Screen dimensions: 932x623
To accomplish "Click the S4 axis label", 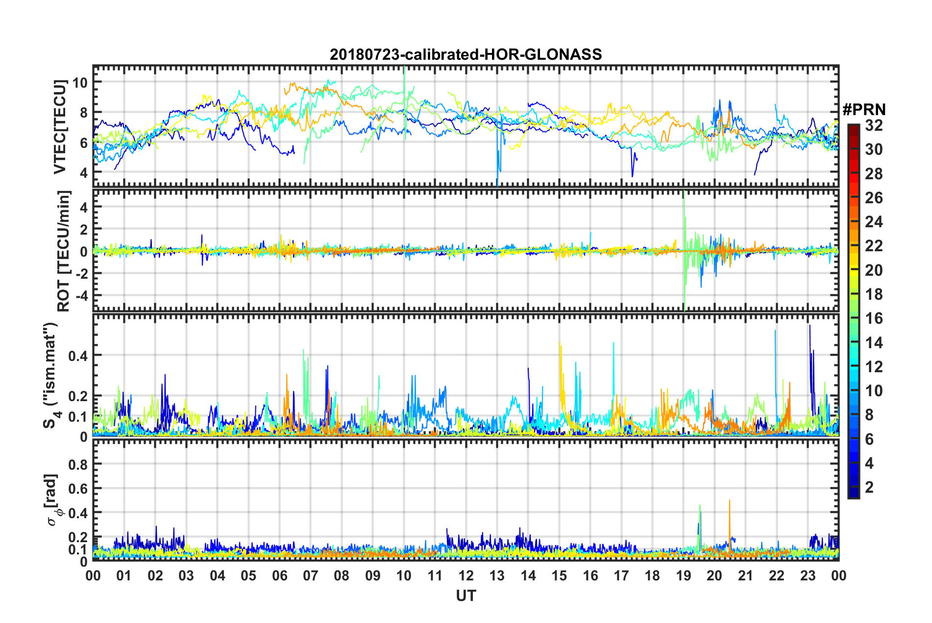I will [x=51, y=375].
